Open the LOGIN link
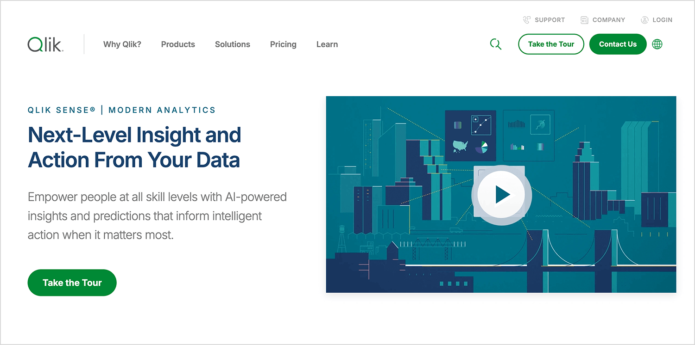Image resolution: width=695 pixels, height=345 pixels. coord(663,20)
